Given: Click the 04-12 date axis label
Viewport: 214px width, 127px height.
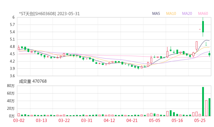Looking at the screenshot, I should tap(109, 120).
